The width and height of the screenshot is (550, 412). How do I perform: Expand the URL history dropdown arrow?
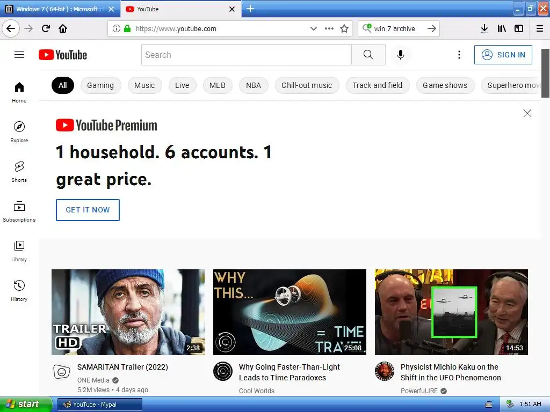tap(314, 28)
